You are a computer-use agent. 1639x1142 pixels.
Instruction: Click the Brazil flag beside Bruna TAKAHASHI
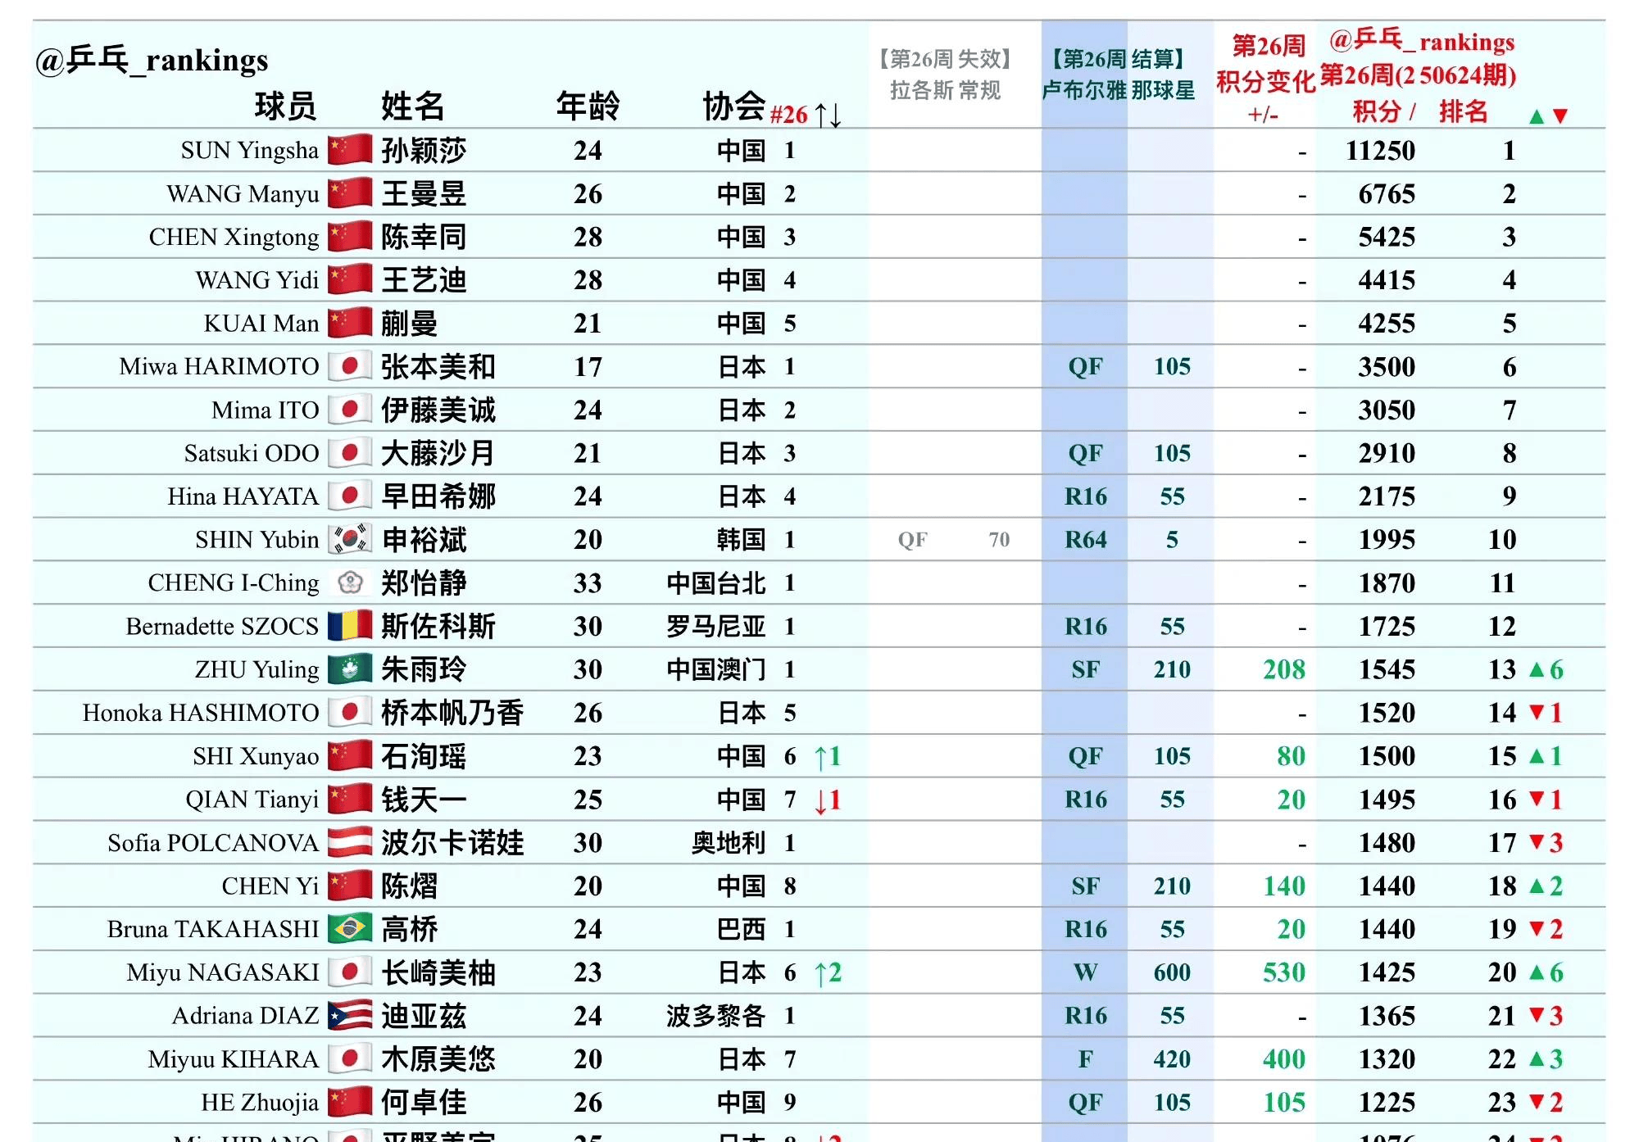point(350,929)
